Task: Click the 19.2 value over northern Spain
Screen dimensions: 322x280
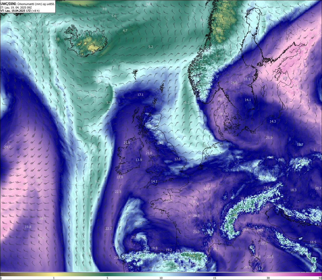Action: click(169, 250)
